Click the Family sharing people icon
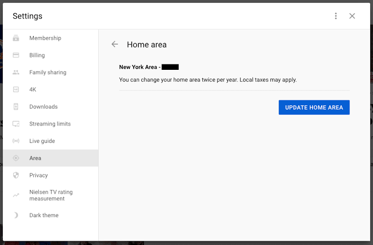This screenshot has height=245, width=373. point(16,73)
